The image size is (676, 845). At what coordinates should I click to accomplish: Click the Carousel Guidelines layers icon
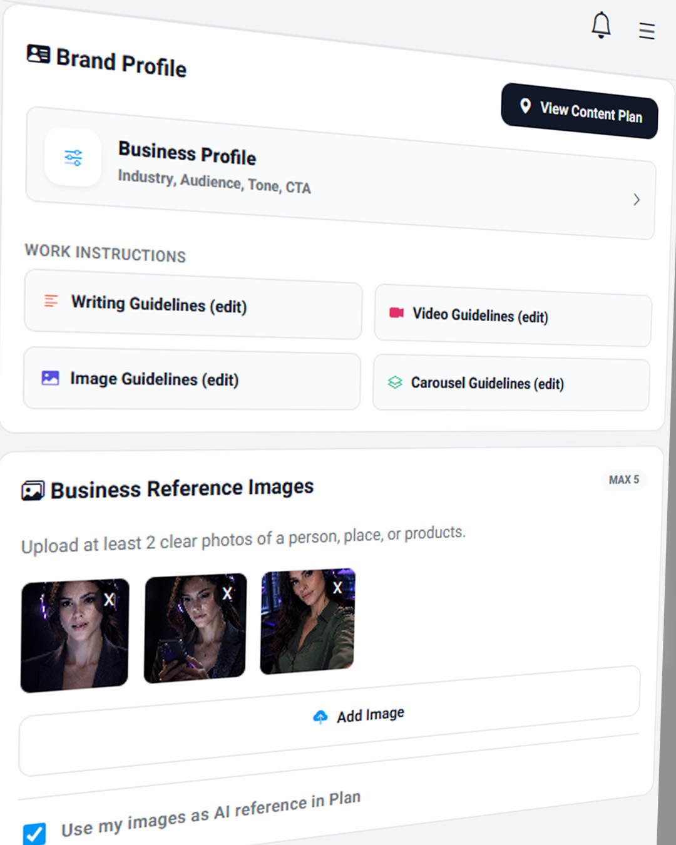coord(395,382)
